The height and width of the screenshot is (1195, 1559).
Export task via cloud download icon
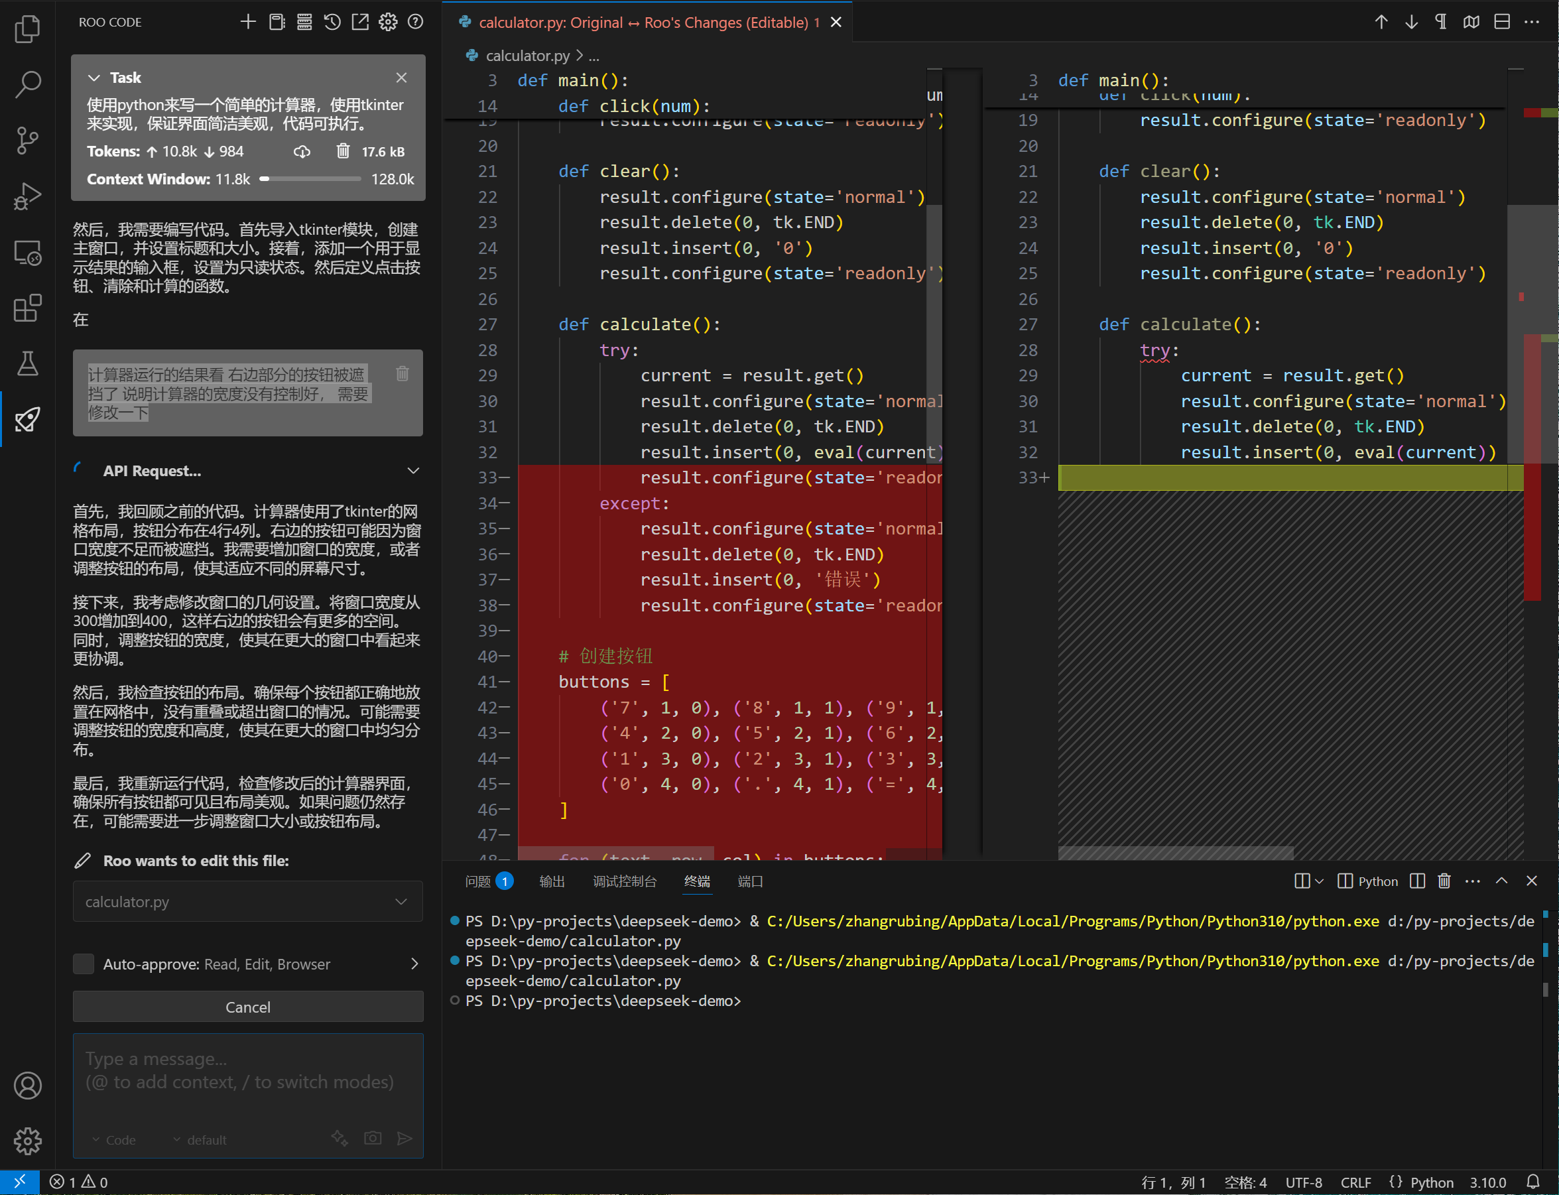point(302,151)
